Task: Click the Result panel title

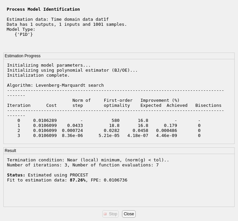Action: pos(10,151)
